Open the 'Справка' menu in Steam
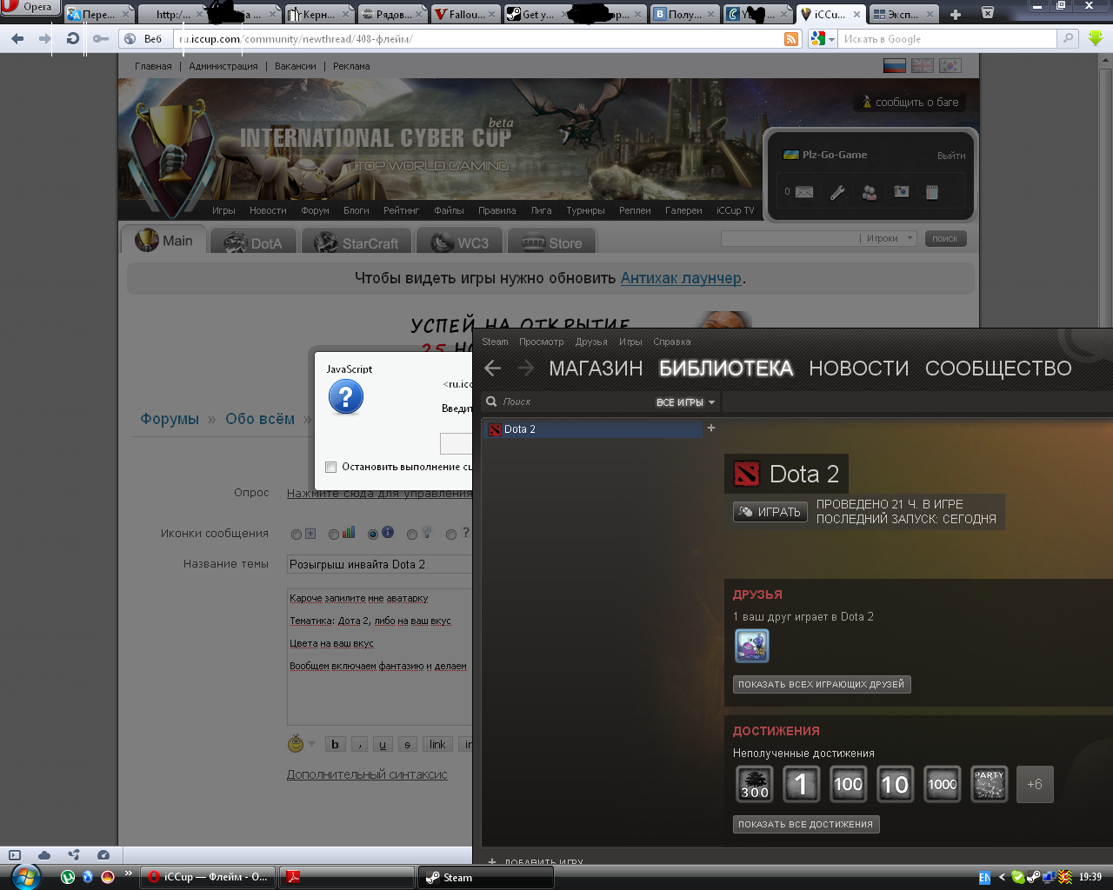Screen dimensions: 1113x890 (x=671, y=342)
